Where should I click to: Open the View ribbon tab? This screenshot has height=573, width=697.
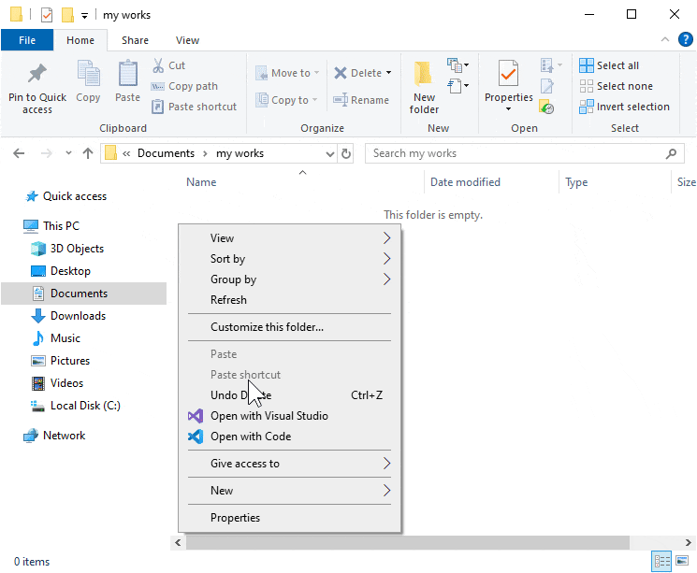click(187, 40)
